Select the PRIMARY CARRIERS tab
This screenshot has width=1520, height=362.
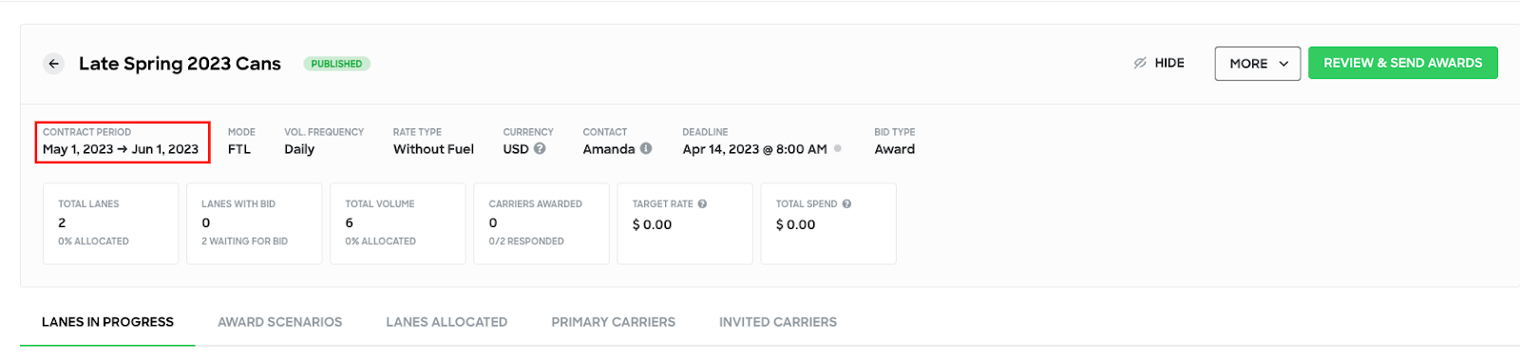613,322
